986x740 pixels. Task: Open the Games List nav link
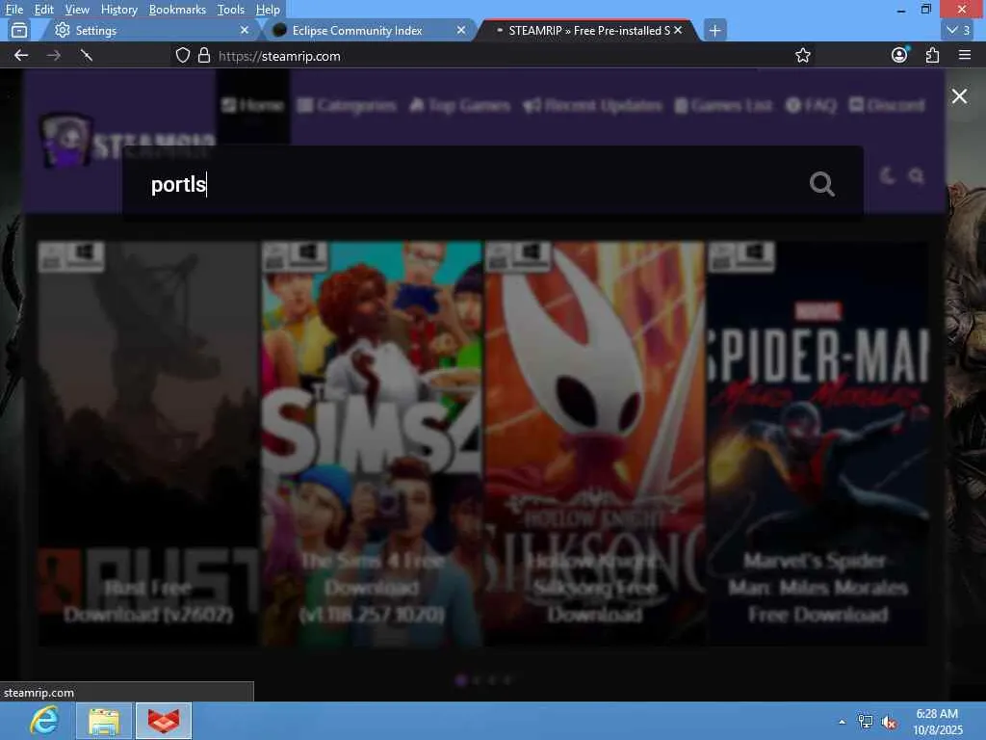[723, 105]
